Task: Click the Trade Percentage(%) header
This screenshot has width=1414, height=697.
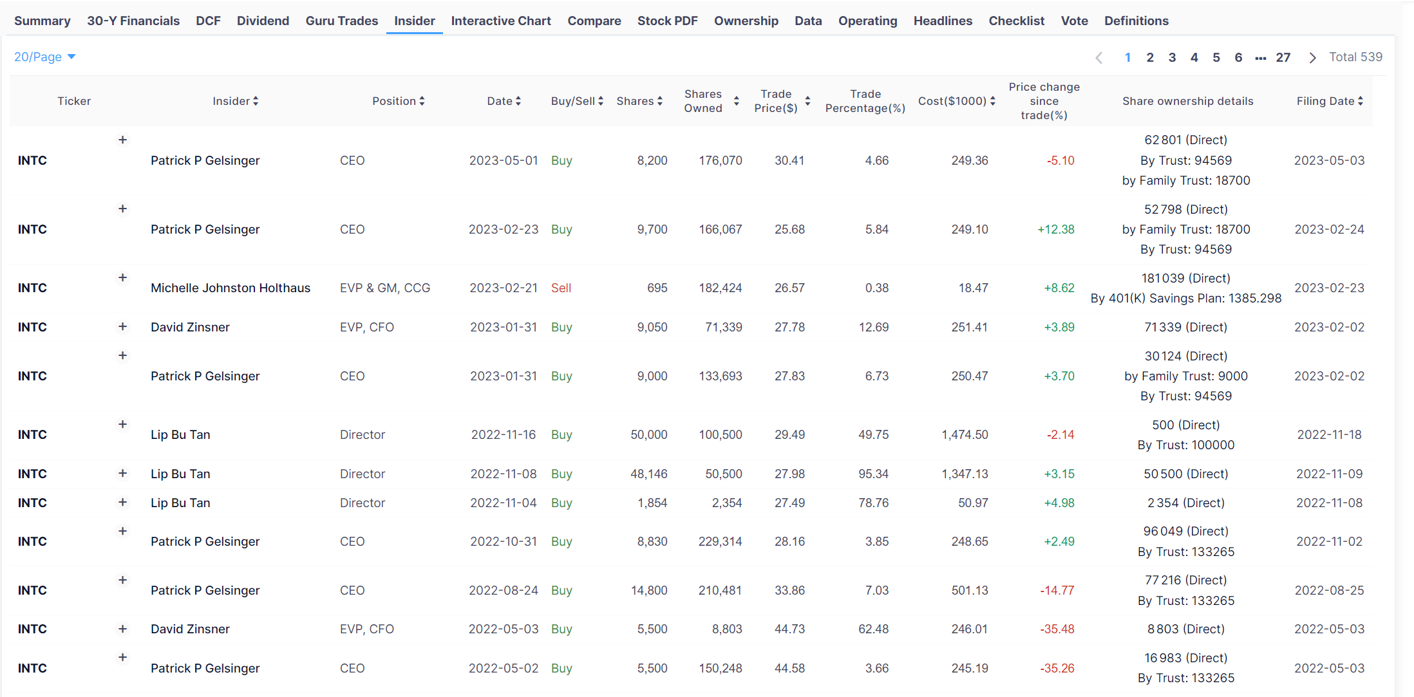Action: pyautogui.click(x=865, y=101)
